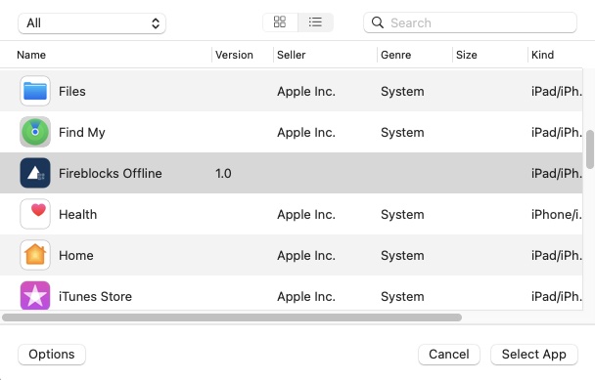595x380 pixels.
Task: Switch to list view
Action: coord(316,22)
